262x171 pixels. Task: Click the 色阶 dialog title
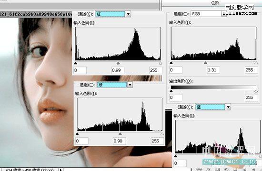215,3
